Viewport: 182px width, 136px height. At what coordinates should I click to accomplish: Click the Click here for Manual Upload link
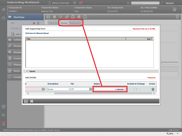37,33
